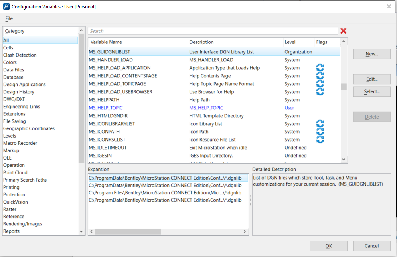Open the File menu

tap(9, 18)
